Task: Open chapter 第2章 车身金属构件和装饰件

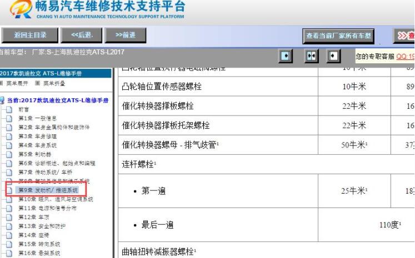Action: (54, 128)
